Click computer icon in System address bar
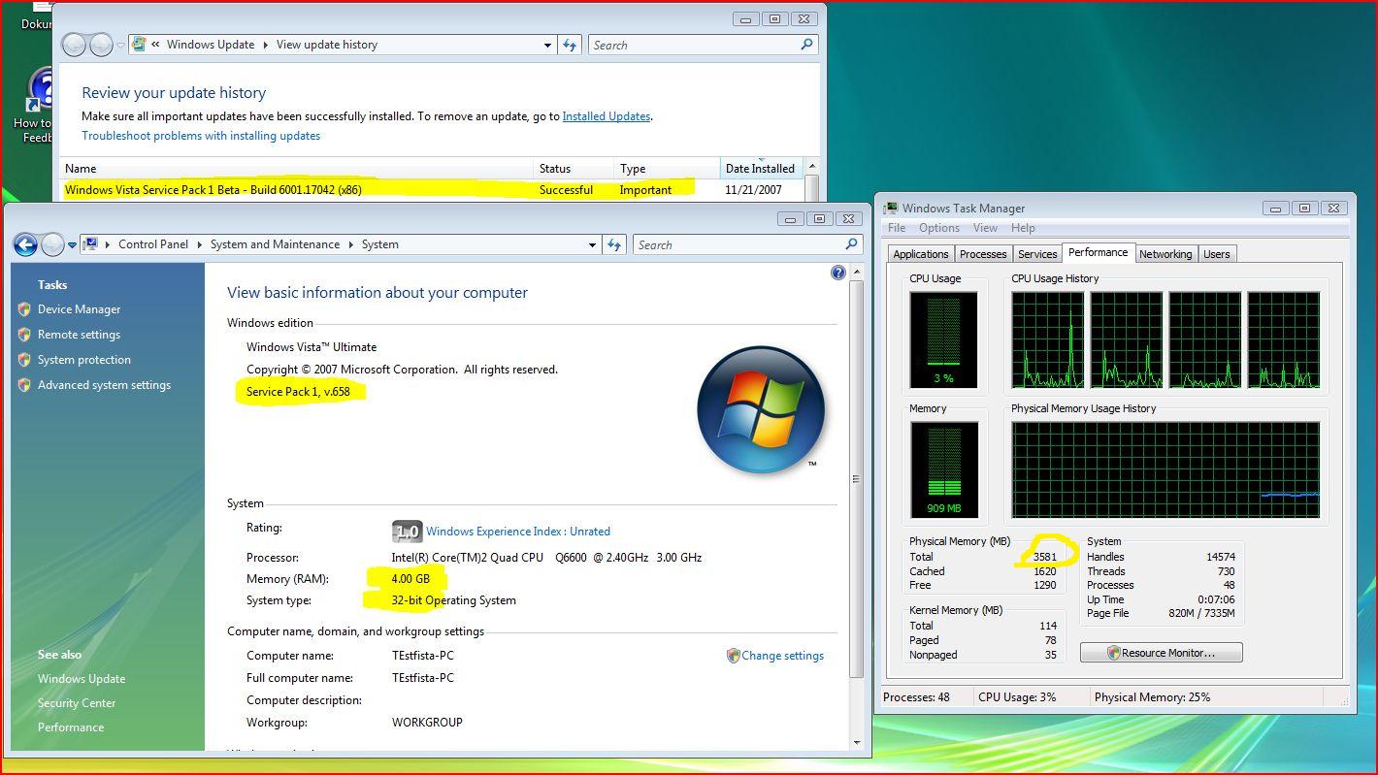1378x775 pixels. (90, 244)
